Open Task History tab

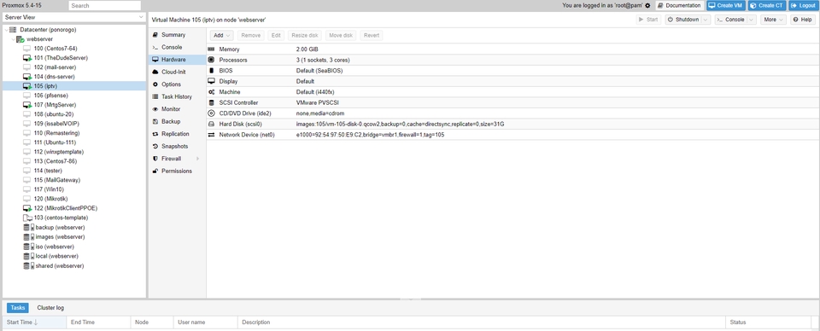click(178, 96)
